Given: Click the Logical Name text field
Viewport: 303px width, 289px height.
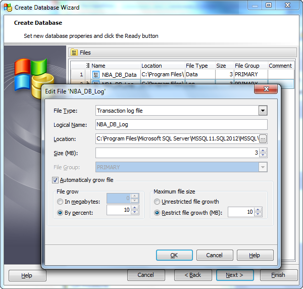Looking at the screenshot, I should click(x=181, y=125).
